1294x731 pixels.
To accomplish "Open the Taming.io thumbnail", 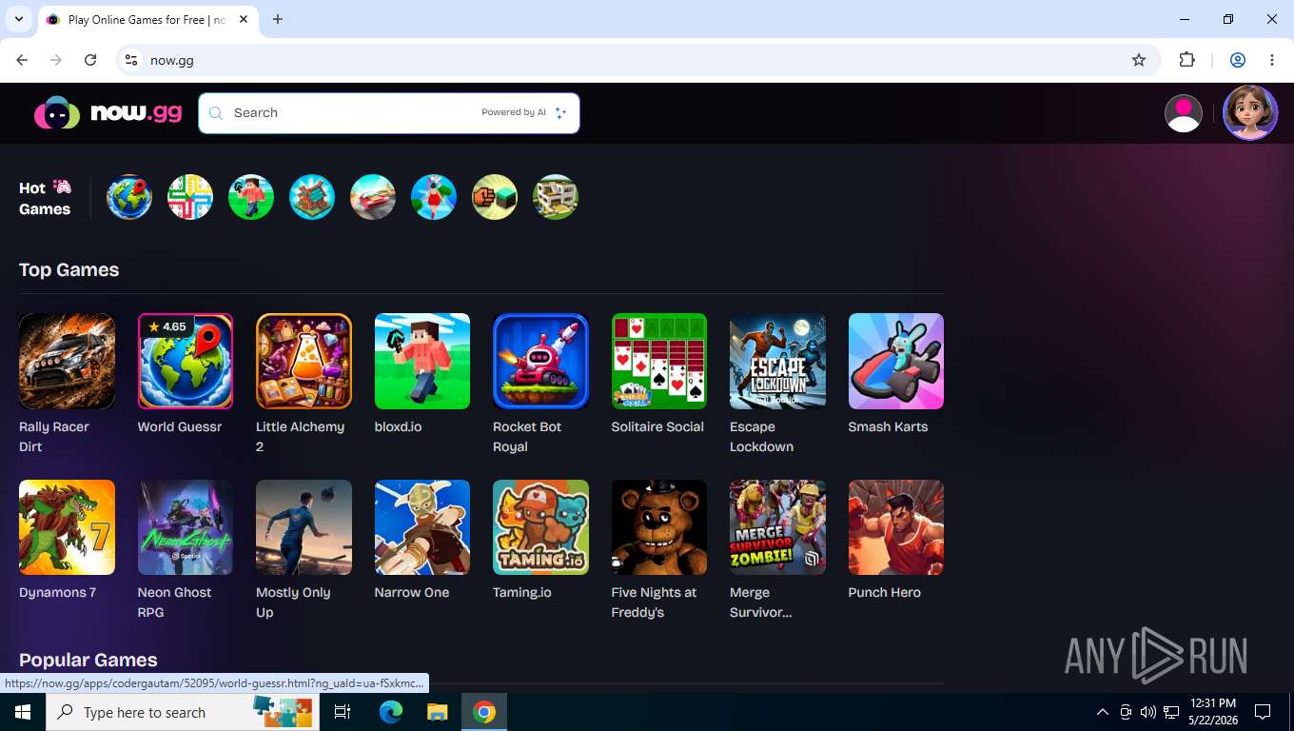I will tap(540, 527).
